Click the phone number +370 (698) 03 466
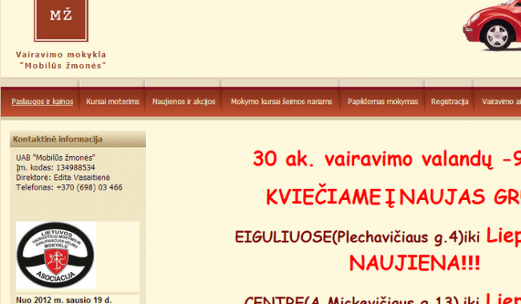521x304 pixels. click(90, 187)
